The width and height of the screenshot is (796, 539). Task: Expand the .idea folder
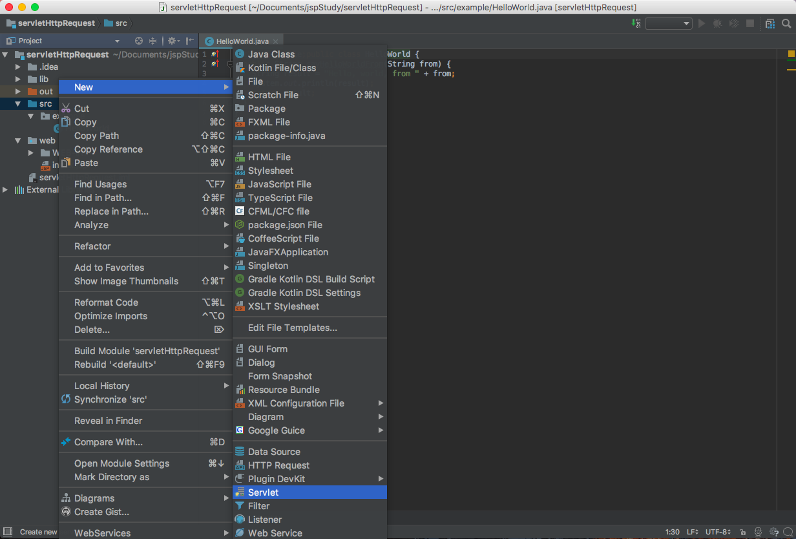18,67
